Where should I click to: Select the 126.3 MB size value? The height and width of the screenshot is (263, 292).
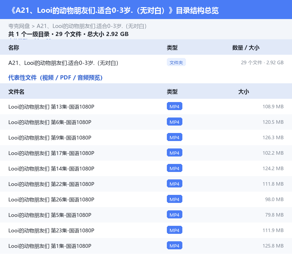point(273,137)
